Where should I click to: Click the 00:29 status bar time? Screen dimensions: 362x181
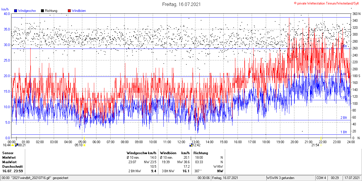pos(335,178)
